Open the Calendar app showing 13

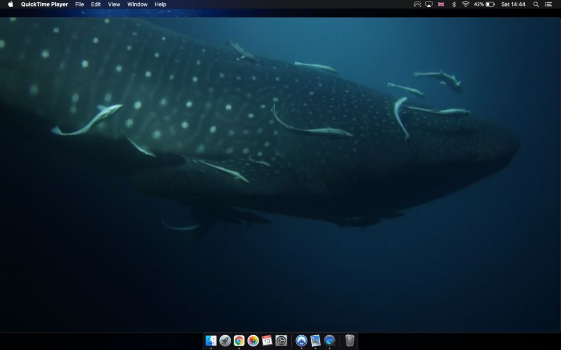pyautogui.click(x=267, y=341)
